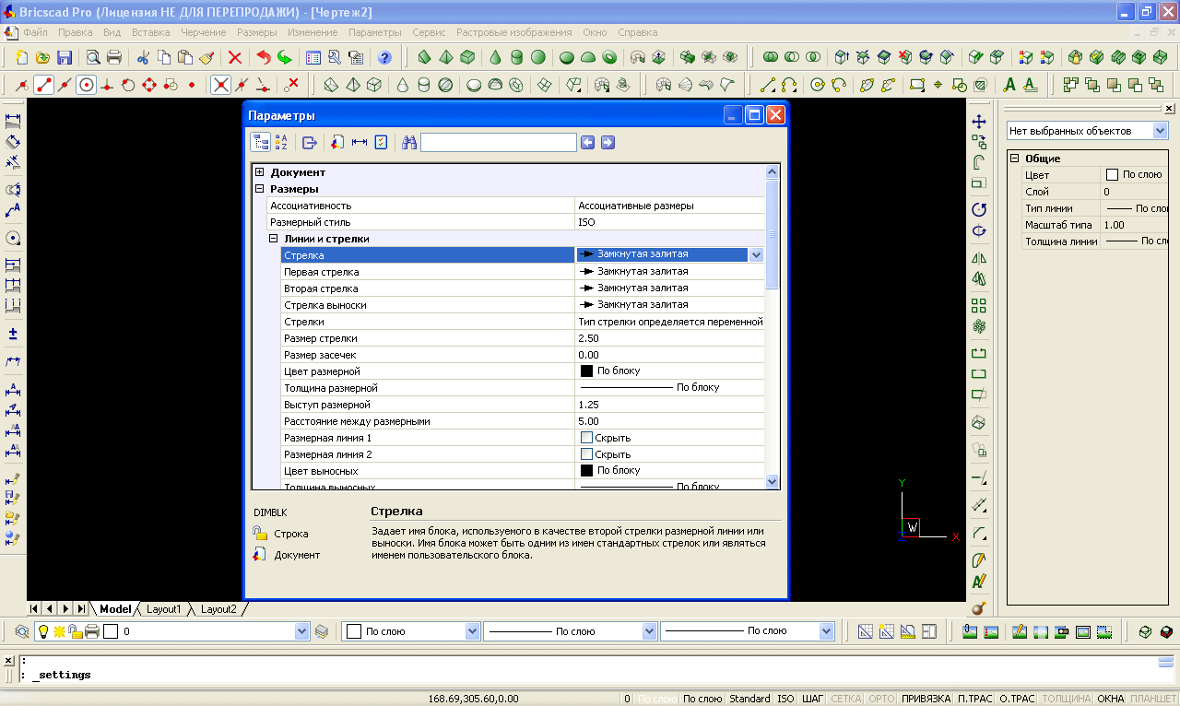Select alphabetical sort view in Параметры

(282, 143)
